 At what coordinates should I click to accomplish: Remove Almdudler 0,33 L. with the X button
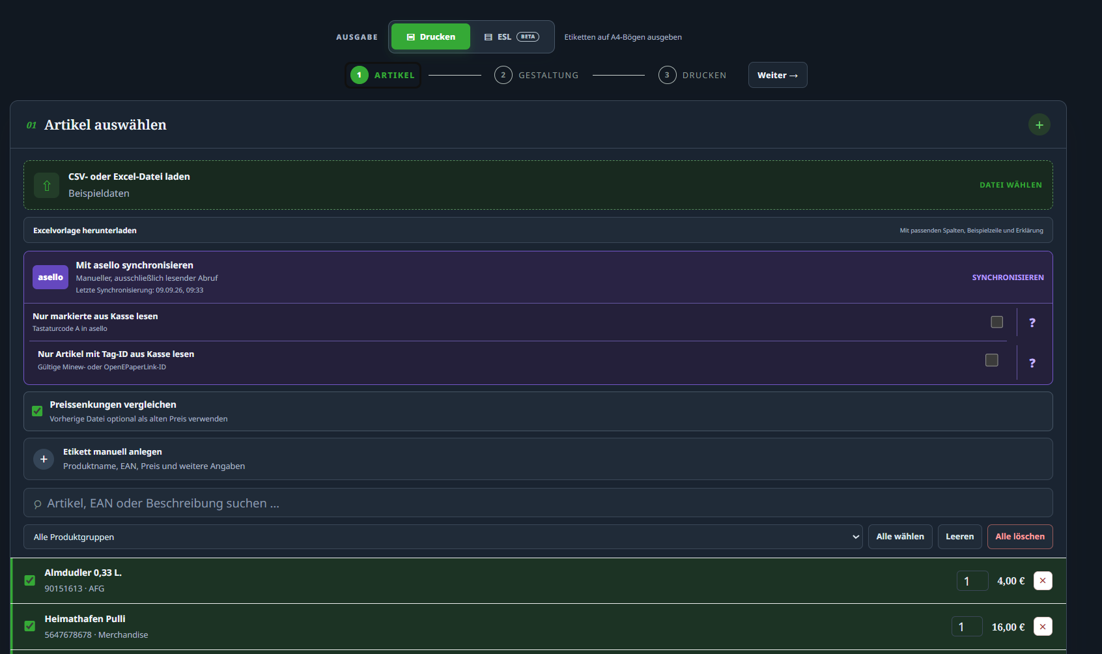click(x=1043, y=580)
